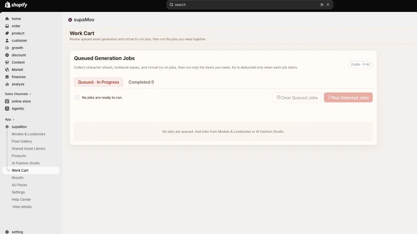Open the Help Center
The width and height of the screenshot is (417, 234).
(21, 200)
